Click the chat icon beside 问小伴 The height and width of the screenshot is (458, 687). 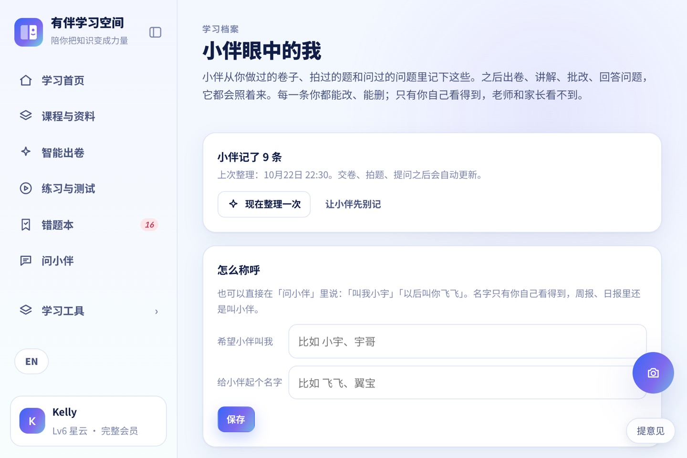coord(26,260)
